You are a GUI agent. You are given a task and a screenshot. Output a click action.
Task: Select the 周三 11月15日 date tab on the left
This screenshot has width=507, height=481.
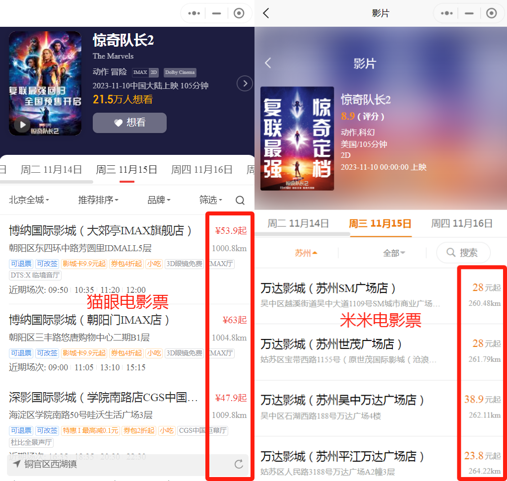pos(127,169)
